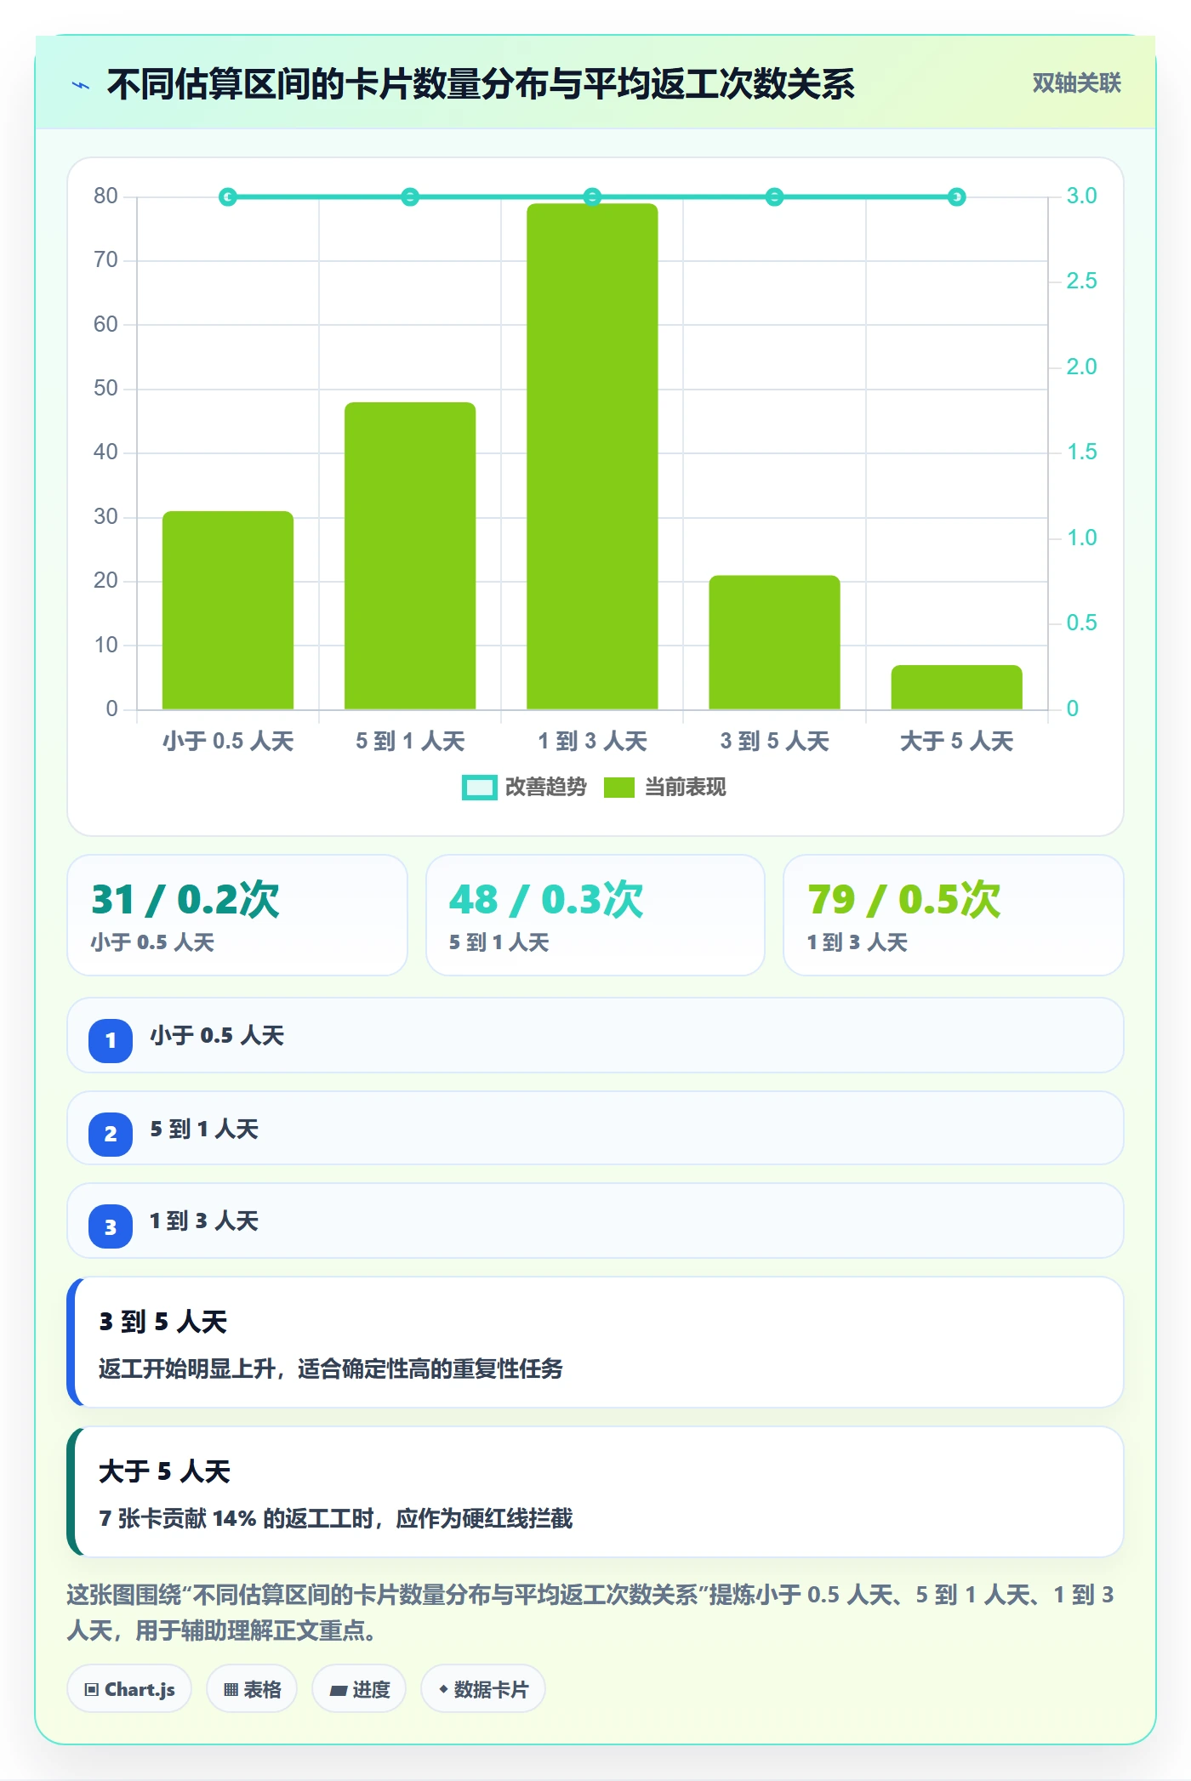Viewport: 1191px width, 1781px height.
Task: Click the shortest bar, 大于 5 人天
Action: click(x=956, y=687)
